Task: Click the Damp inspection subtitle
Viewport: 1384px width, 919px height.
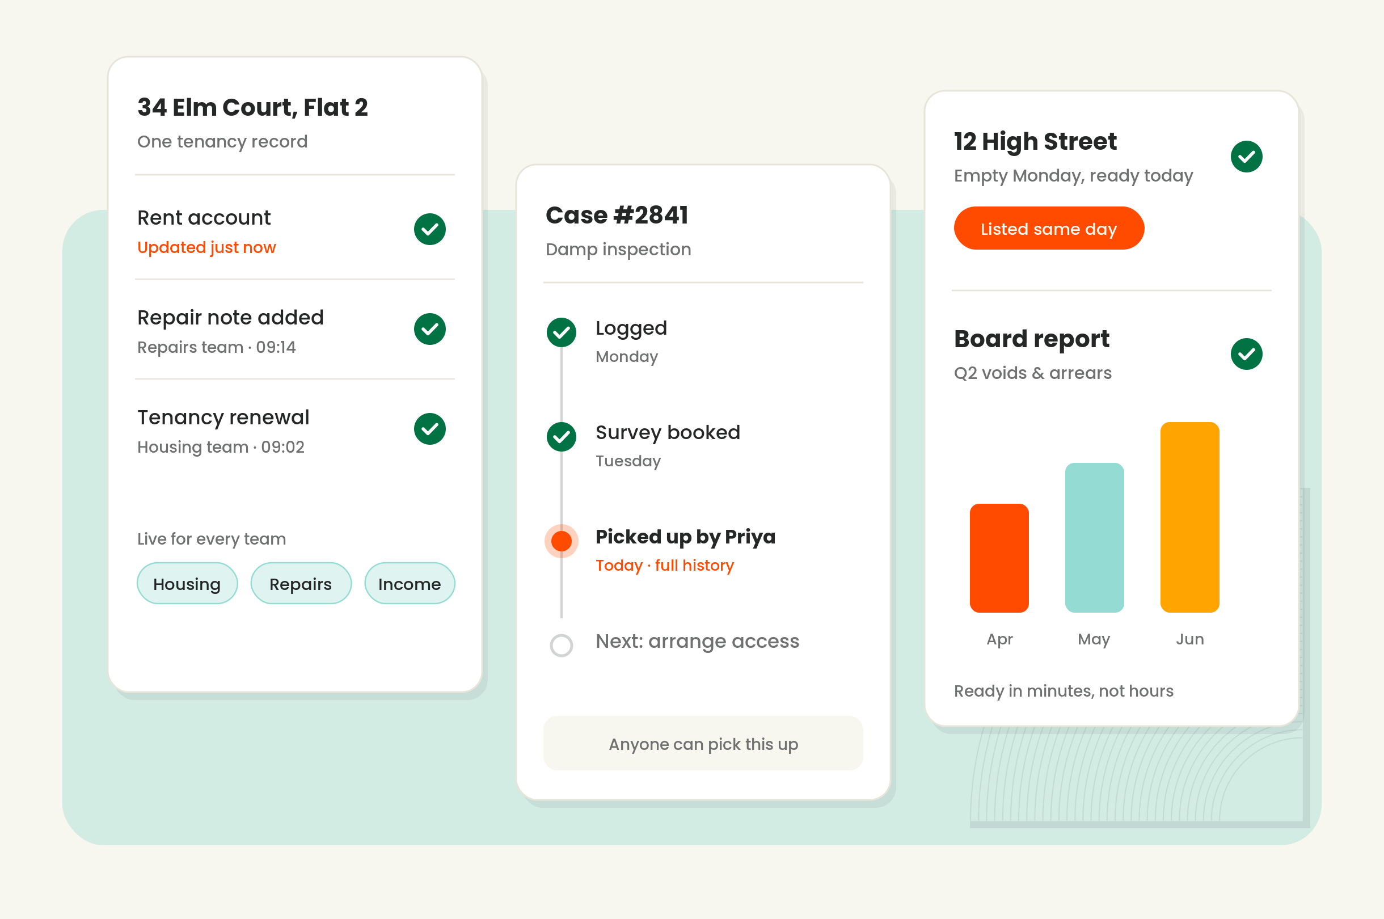Action: [618, 249]
